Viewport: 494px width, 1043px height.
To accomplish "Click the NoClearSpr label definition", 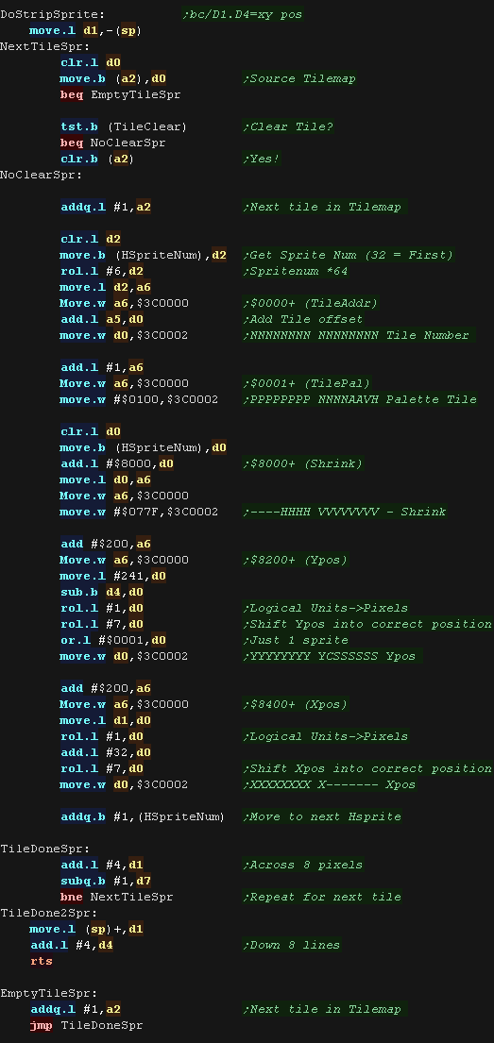I will click(x=42, y=175).
